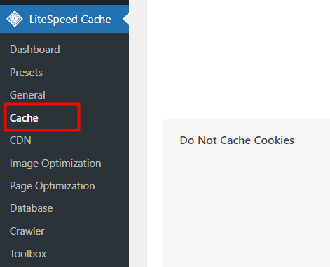330x267 pixels.
Task: Click the Do Not Cache Cookies label
Action: coord(237,140)
